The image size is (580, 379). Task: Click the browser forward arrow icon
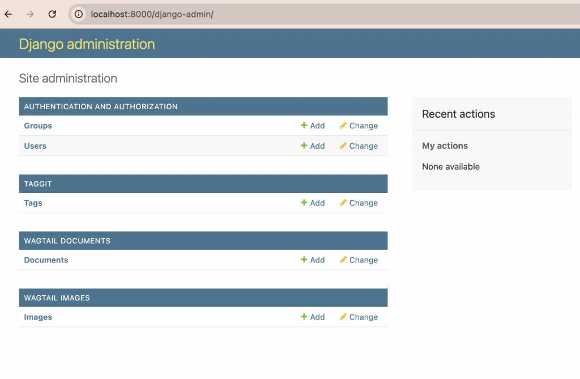(x=30, y=14)
